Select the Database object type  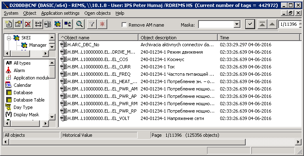coord(23,93)
